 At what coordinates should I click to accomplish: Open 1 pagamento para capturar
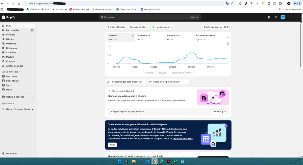tap(168, 82)
